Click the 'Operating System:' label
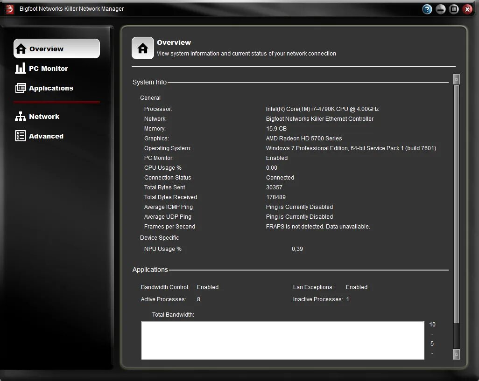This screenshot has height=381, width=479. tap(168, 148)
